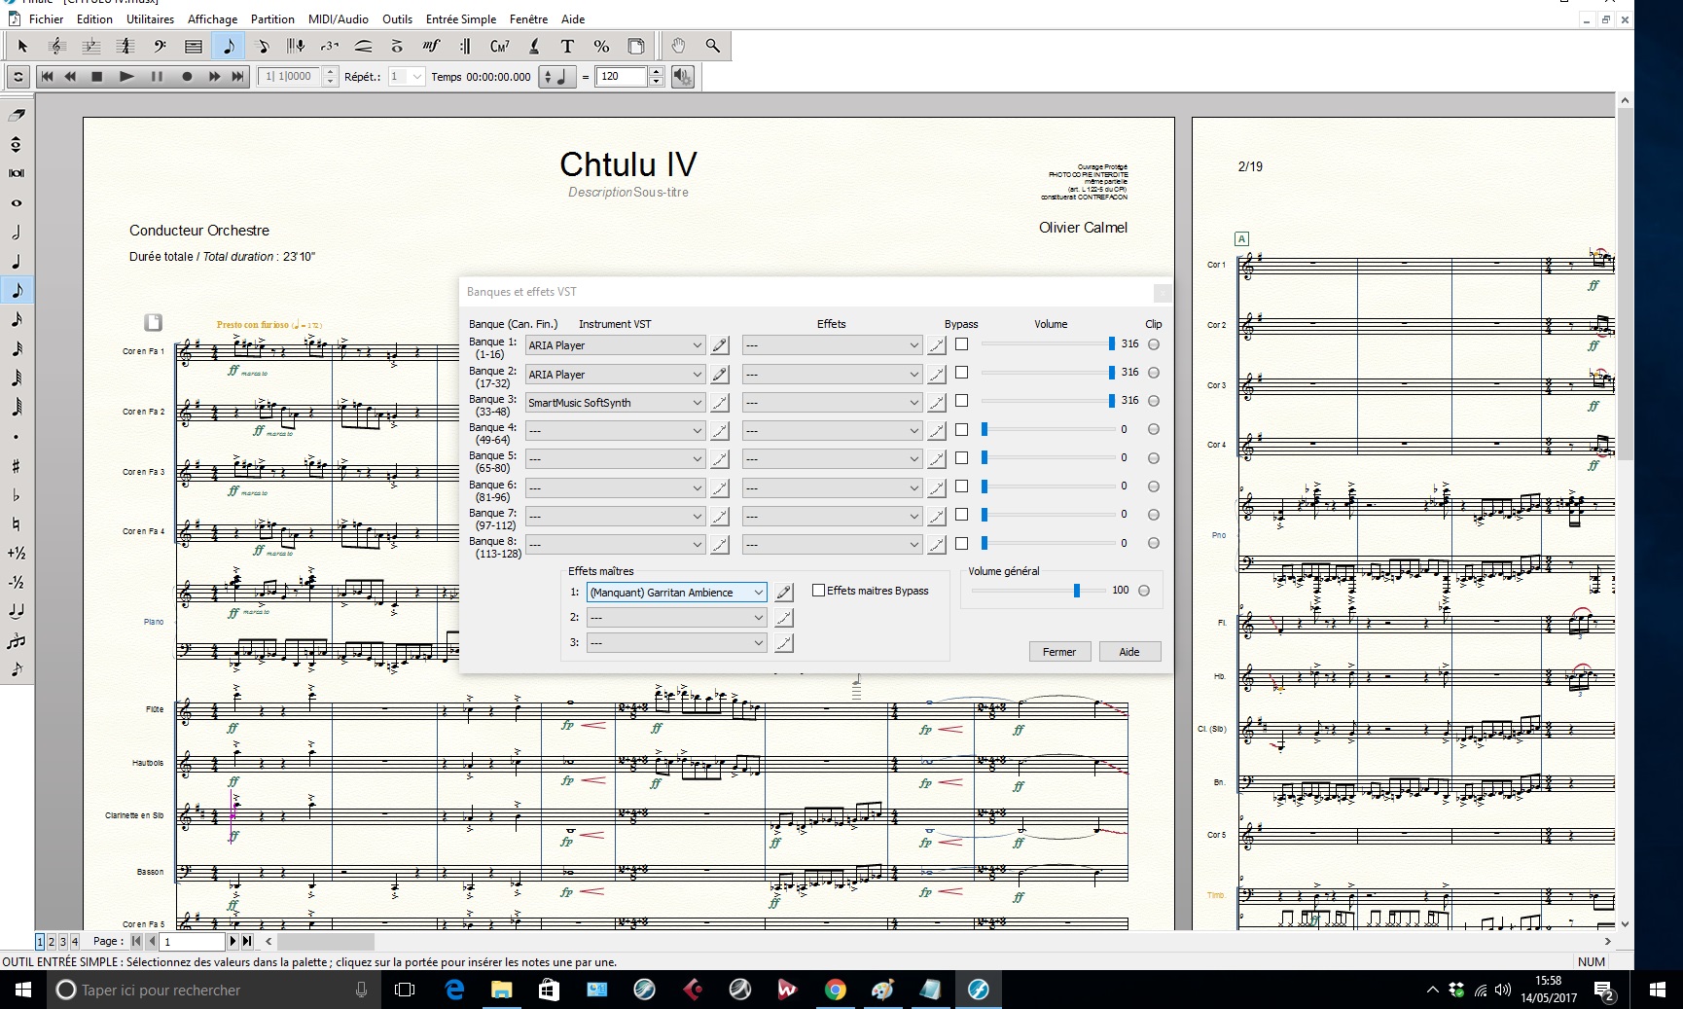Select the Page Layout tool
Image resolution: width=1683 pixels, height=1009 pixels.
point(635,46)
